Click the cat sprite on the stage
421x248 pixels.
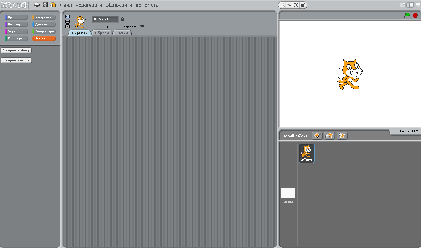350,74
